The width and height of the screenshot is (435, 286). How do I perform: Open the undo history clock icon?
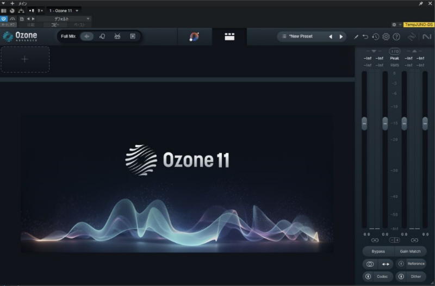pyautogui.click(x=375, y=37)
